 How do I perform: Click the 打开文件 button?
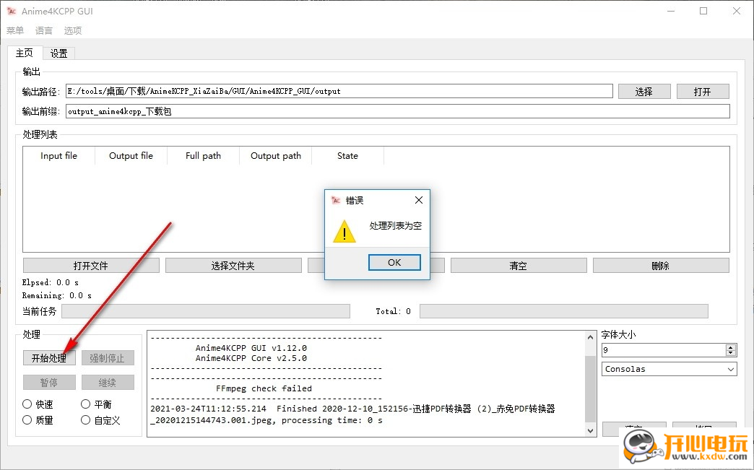(x=91, y=265)
